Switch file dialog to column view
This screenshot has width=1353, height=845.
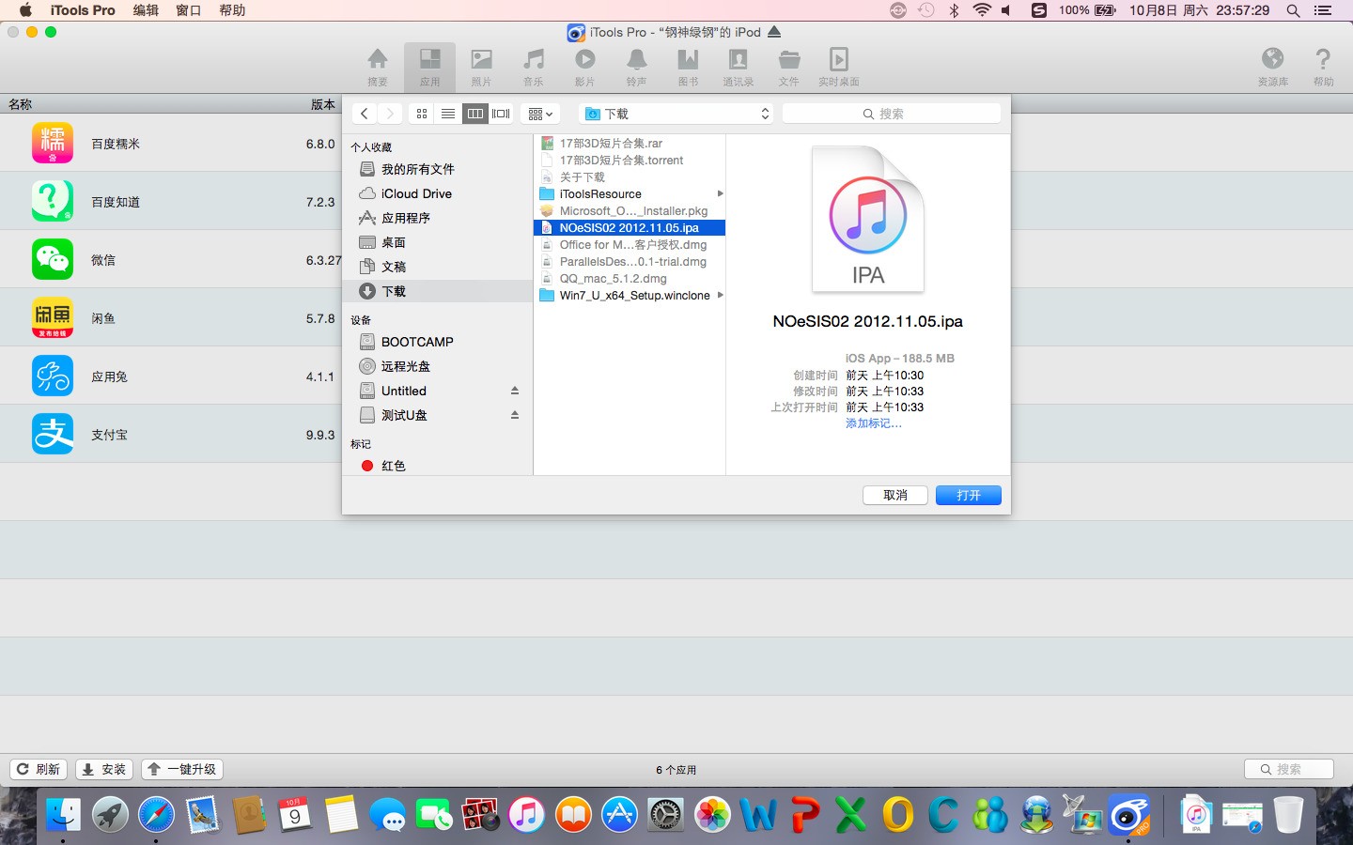[475, 114]
